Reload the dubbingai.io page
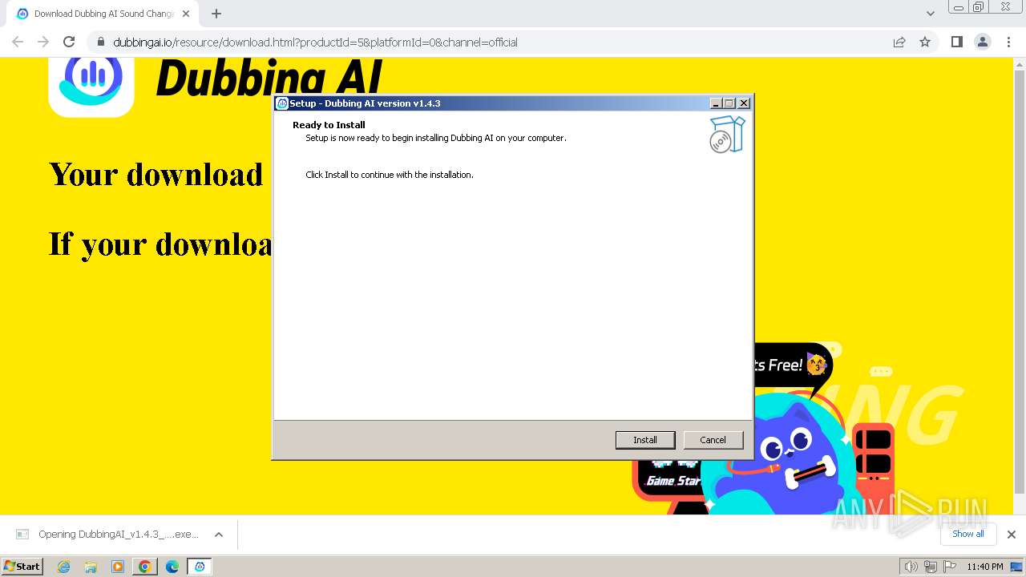1026x577 pixels. point(69,42)
